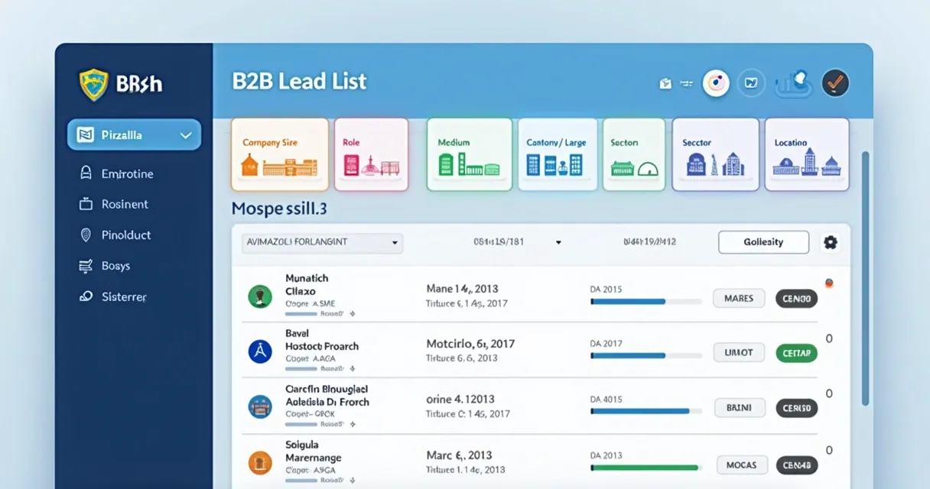The width and height of the screenshot is (930, 489).
Task: Select the Secctor filter card
Action: [x=715, y=154]
